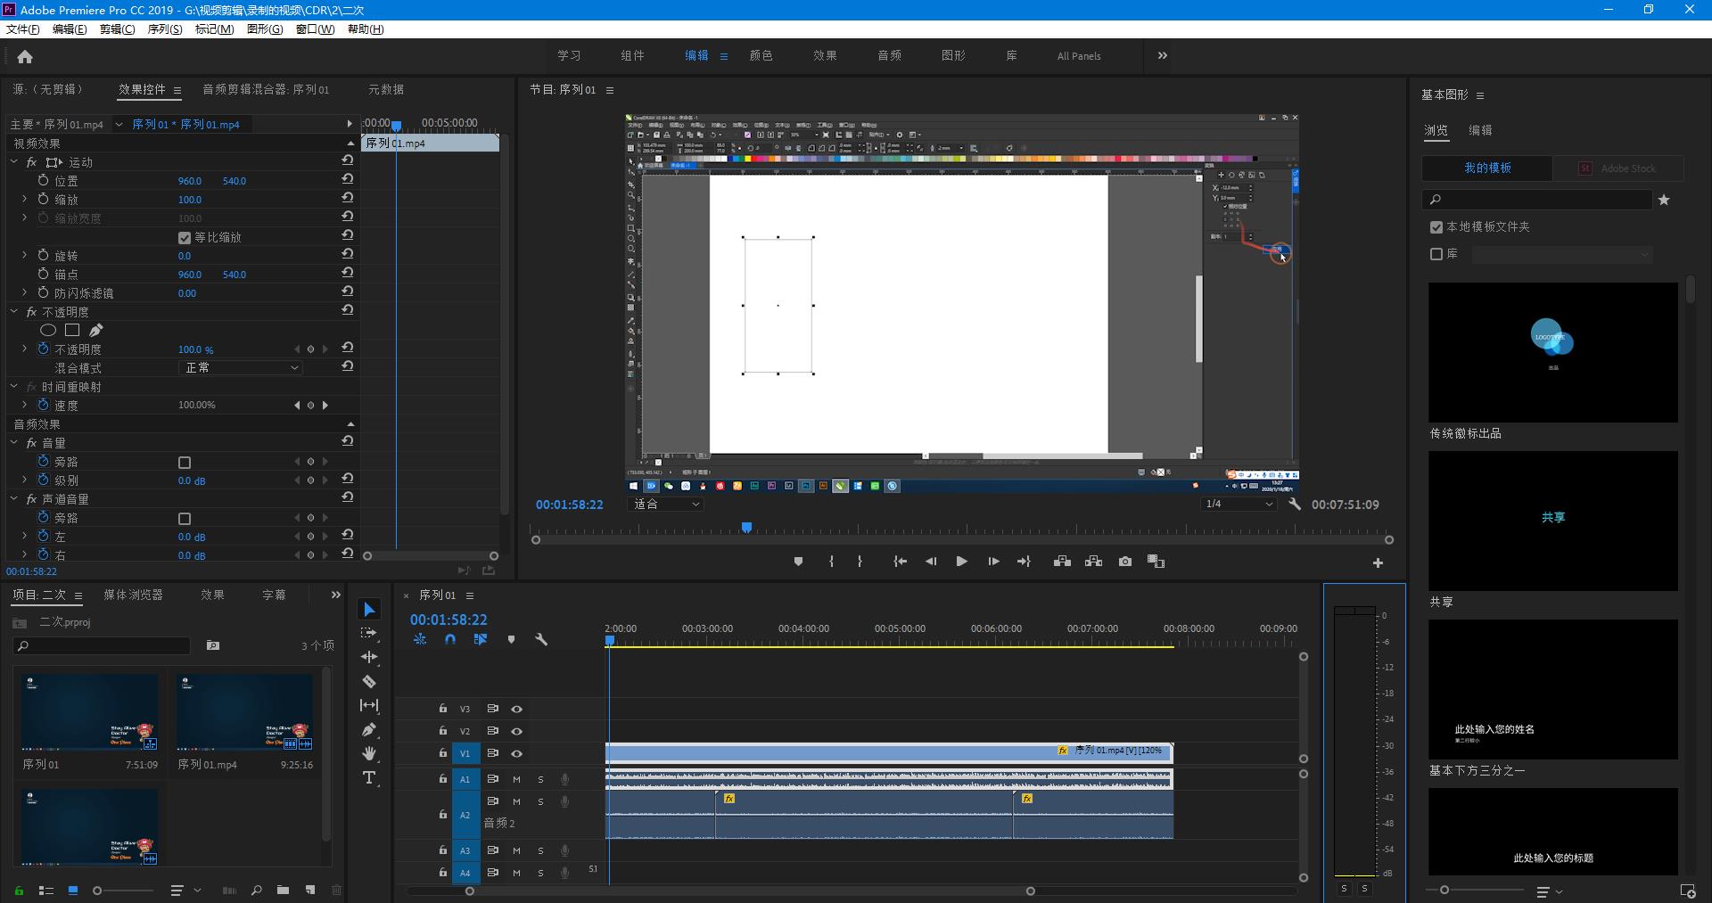Toggle the Library checkbox
This screenshot has height=903, width=1712.
[x=1436, y=254]
